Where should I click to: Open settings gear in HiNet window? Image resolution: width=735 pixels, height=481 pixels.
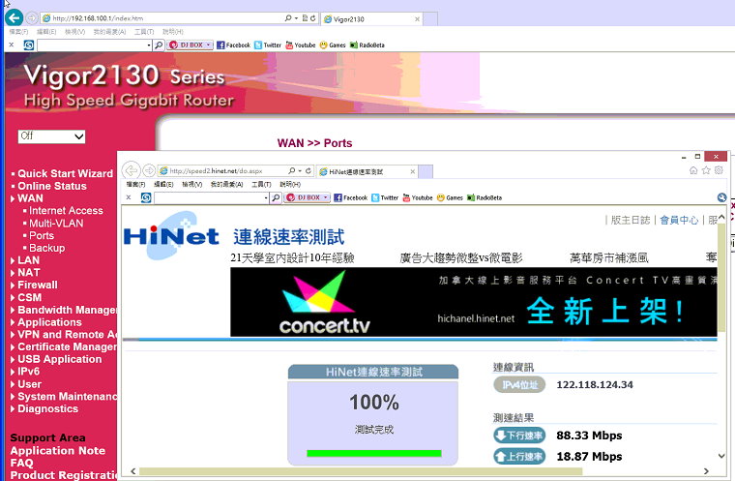point(719,170)
